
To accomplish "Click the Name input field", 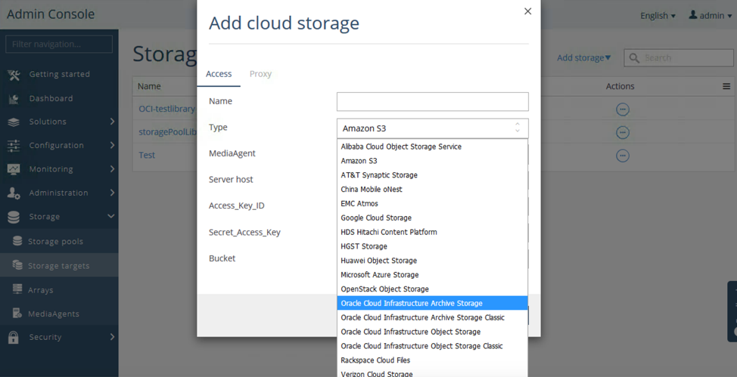I will click(x=432, y=101).
